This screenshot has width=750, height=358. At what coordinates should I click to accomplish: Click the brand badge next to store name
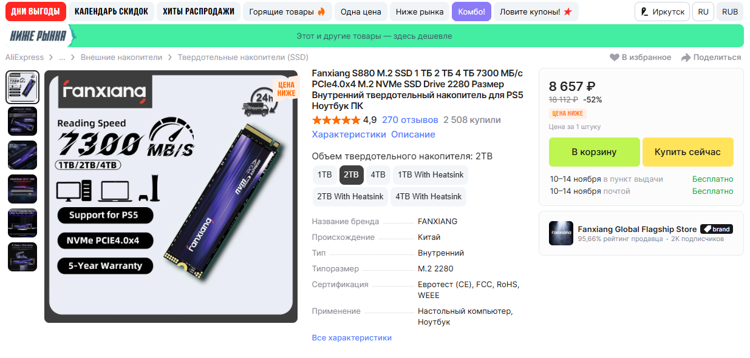[717, 229]
